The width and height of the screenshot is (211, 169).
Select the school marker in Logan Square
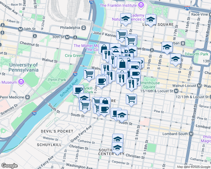tap(151, 20)
